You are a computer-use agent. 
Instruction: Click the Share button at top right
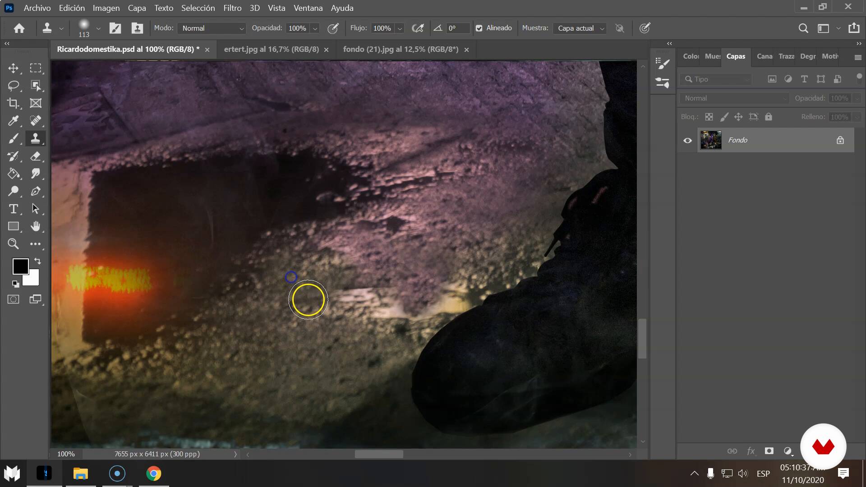click(854, 28)
